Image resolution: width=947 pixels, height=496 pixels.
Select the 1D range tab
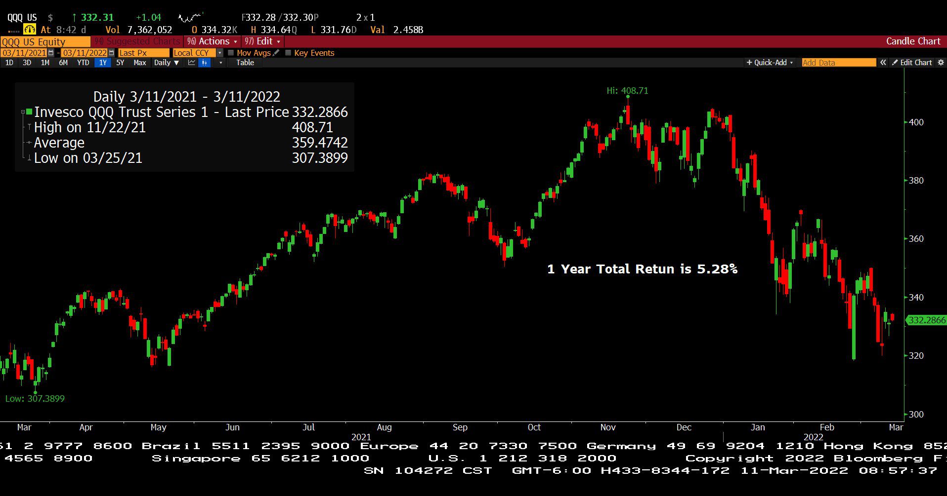click(9, 63)
